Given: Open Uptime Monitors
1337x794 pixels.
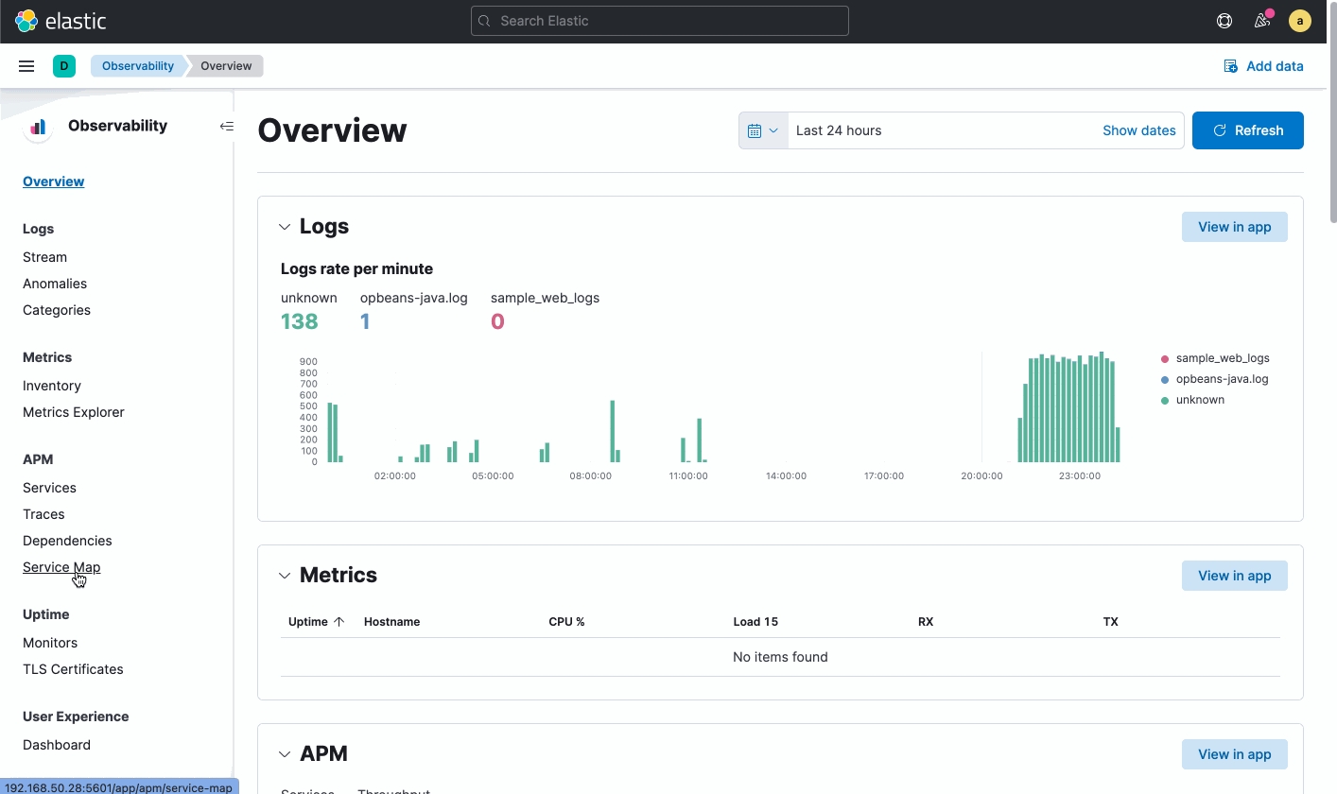Looking at the screenshot, I should [x=50, y=643].
